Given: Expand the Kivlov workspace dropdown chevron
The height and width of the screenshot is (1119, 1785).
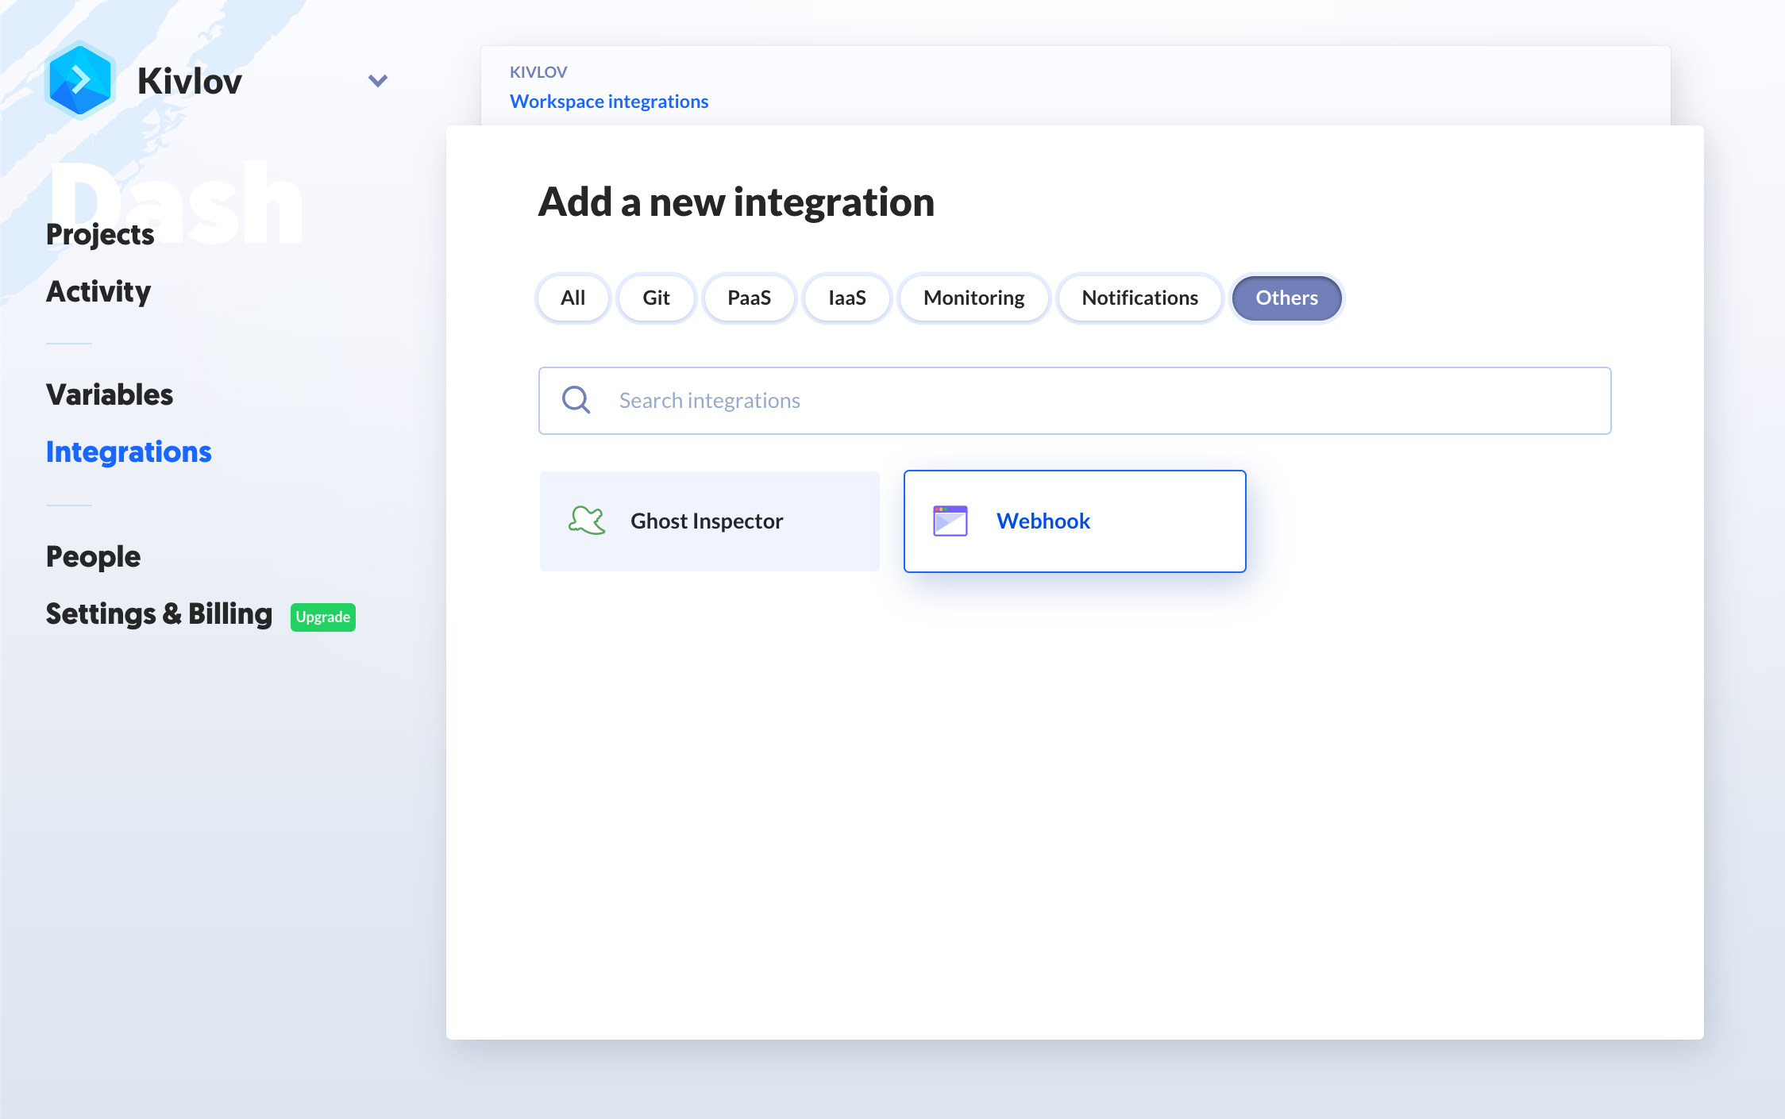Looking at the screenshot, I should pyautogui.click(x=378, y=81).
